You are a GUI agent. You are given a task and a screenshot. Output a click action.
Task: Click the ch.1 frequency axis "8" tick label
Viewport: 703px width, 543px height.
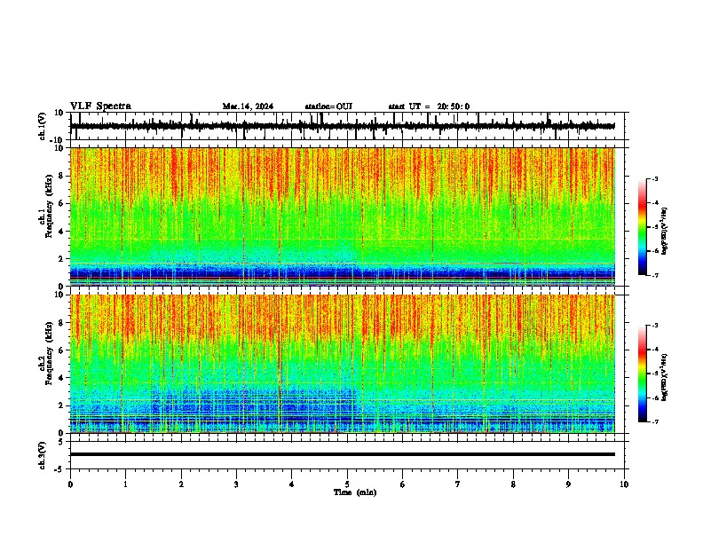61,176
